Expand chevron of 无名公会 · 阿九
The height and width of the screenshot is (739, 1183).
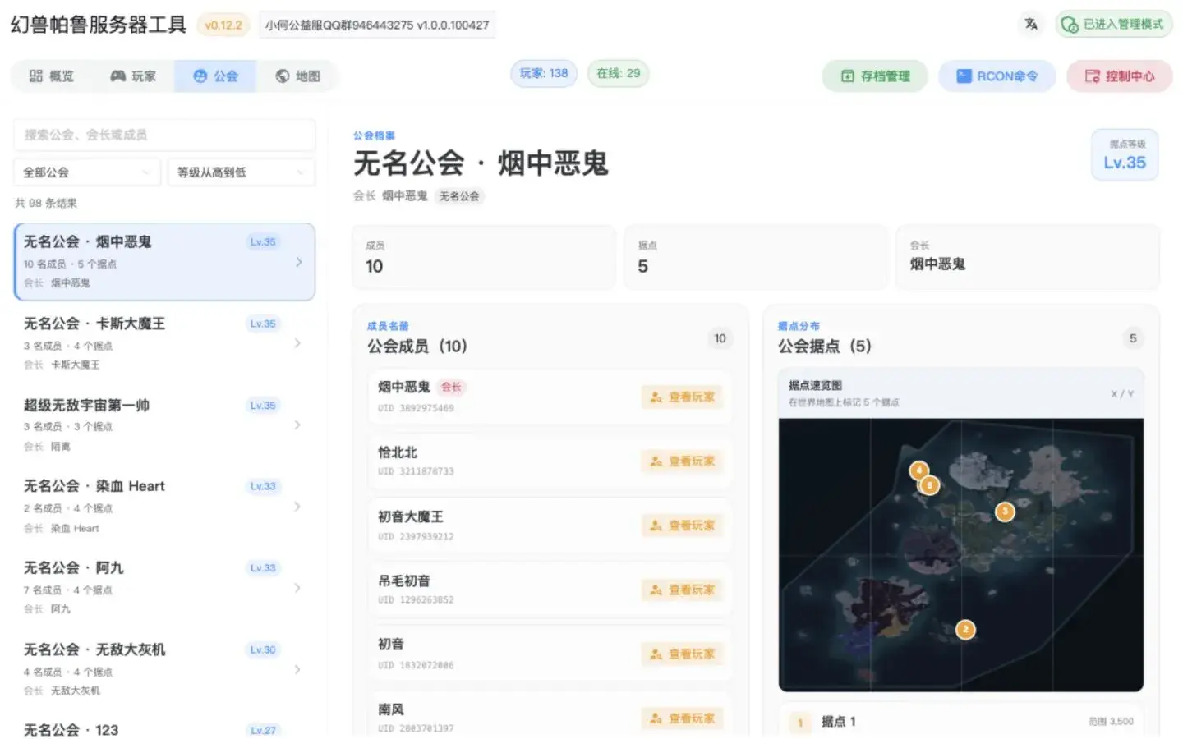tap(297, 588)
